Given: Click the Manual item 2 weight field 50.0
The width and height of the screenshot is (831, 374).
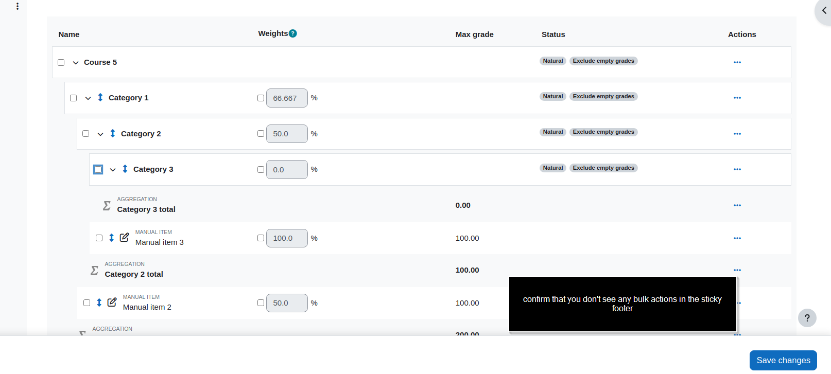Looking at the screenshot, I should point(287,303).
